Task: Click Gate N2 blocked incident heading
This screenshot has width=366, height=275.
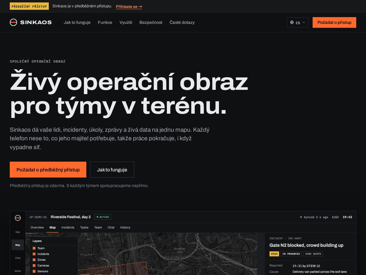Action: [306, 245]
